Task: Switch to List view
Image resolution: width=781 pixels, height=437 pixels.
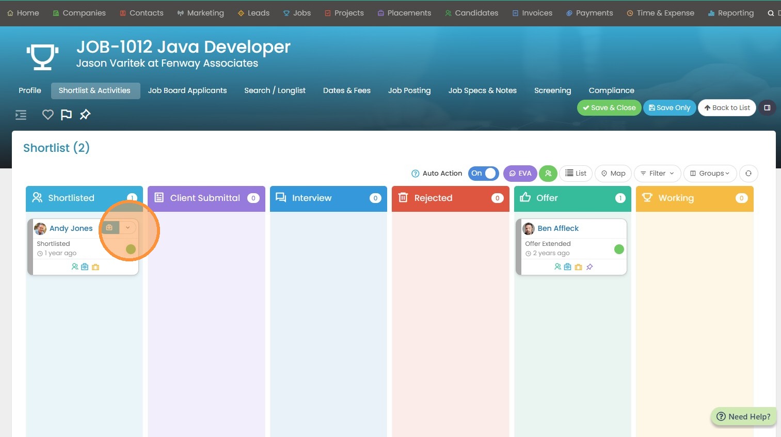Action: 576,174
